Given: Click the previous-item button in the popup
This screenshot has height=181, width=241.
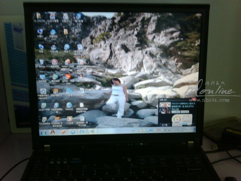Looking at the screenshot, I should (x=164, y=125).
